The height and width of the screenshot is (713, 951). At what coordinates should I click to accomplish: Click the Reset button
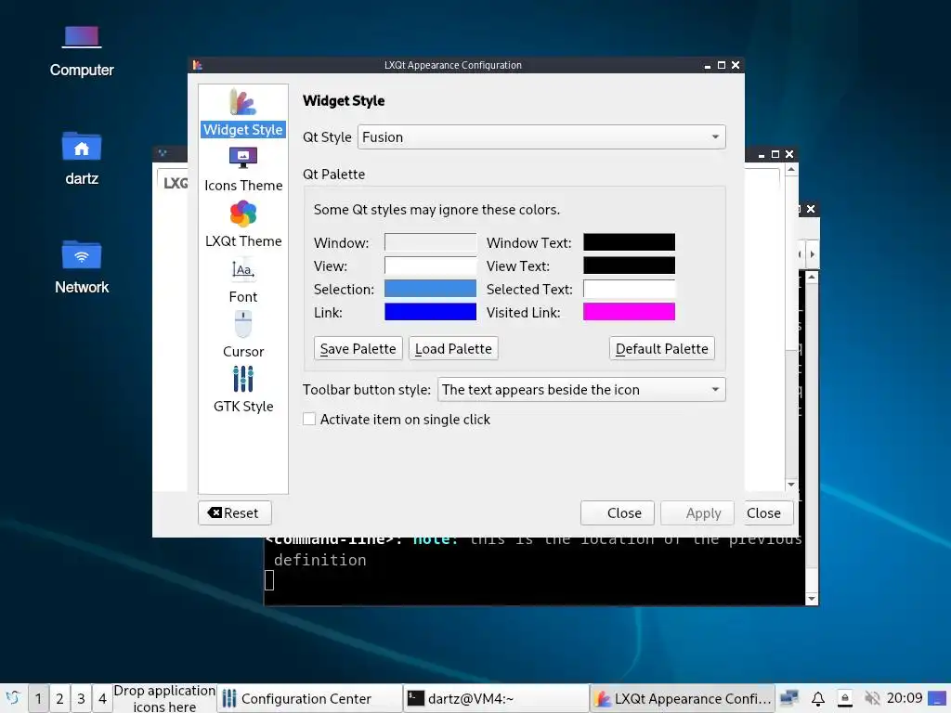234,512
